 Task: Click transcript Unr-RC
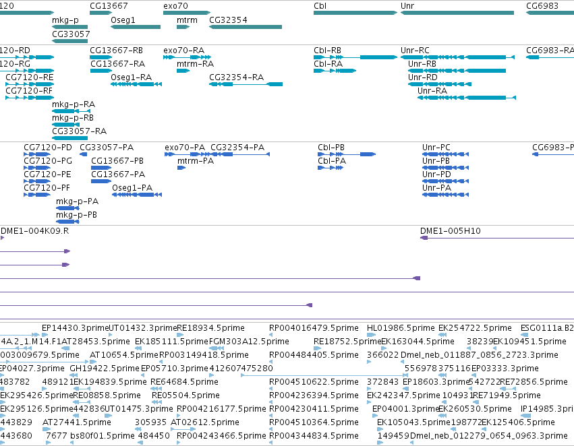pyautogui.click(x=415, y=51)
